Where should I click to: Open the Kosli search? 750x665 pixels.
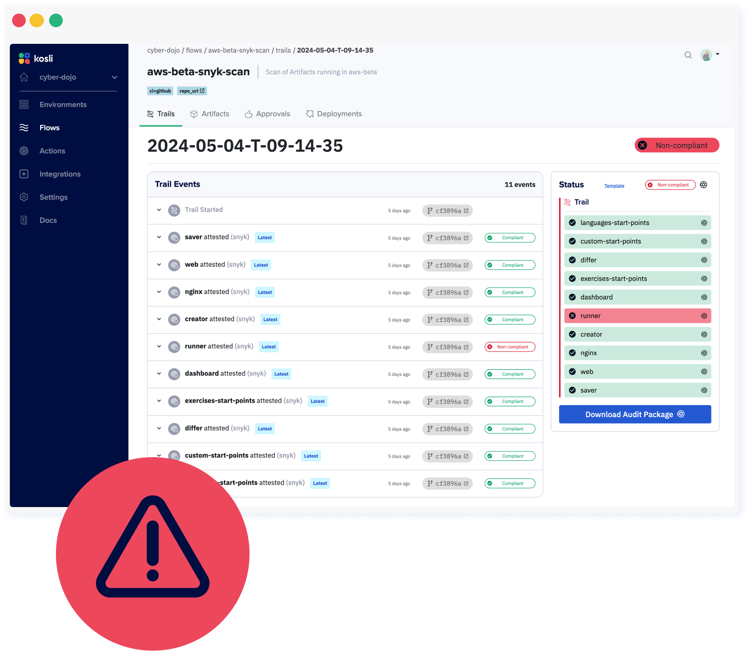point(688,55)
